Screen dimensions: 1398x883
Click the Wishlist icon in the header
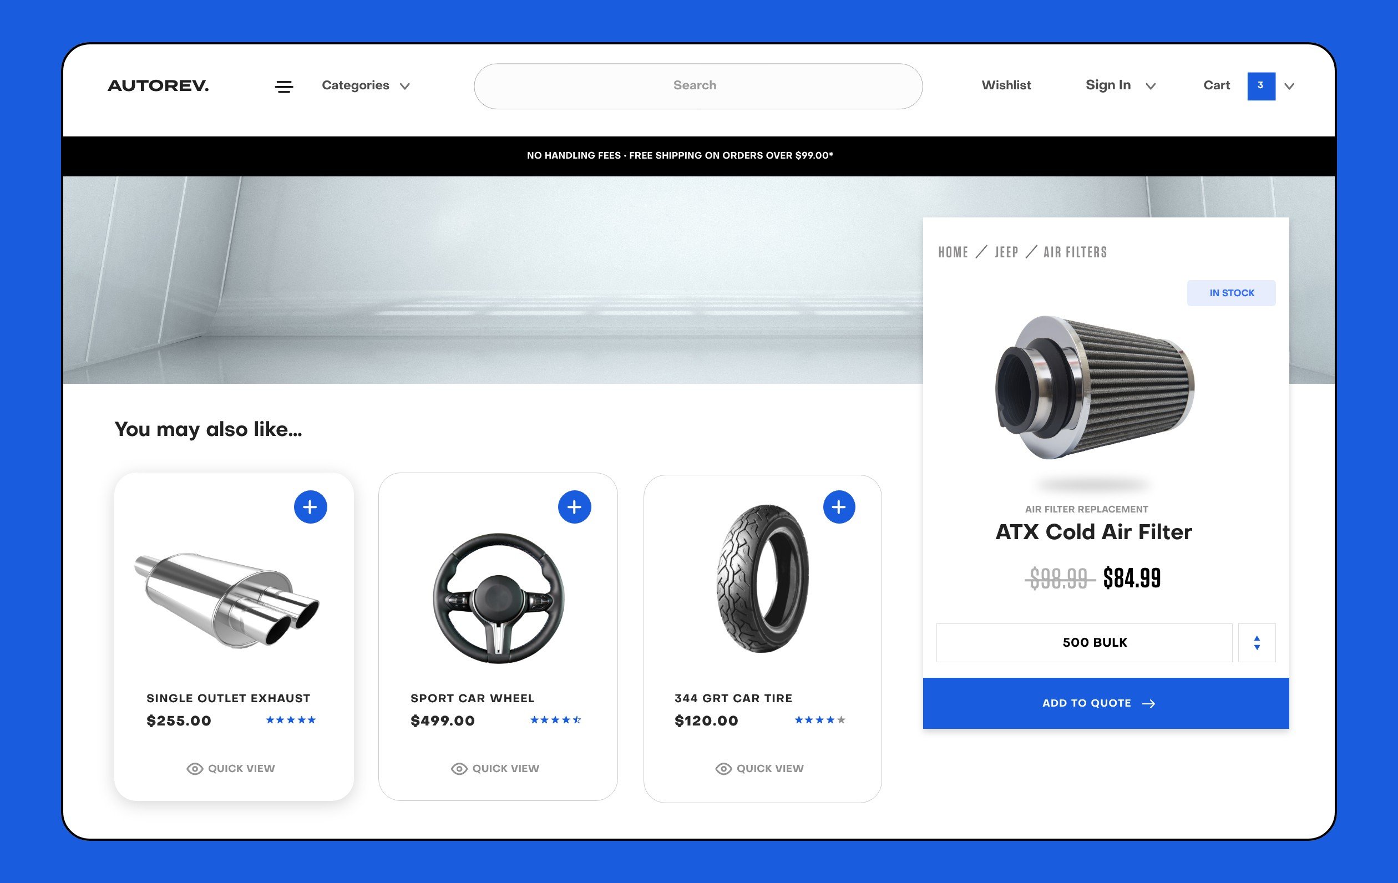click(x=1005, y=85)
